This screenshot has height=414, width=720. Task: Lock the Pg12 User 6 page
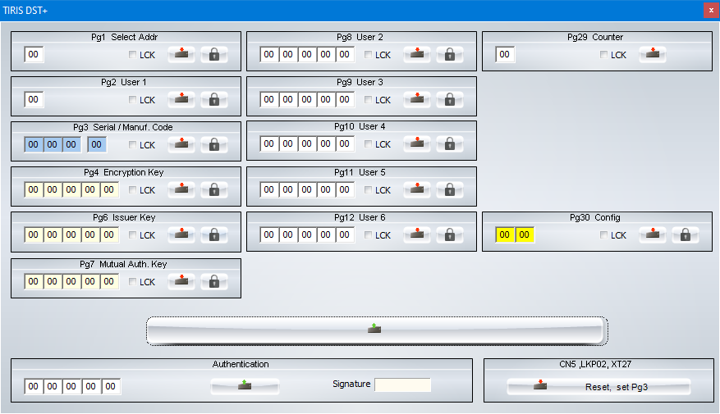450,234
